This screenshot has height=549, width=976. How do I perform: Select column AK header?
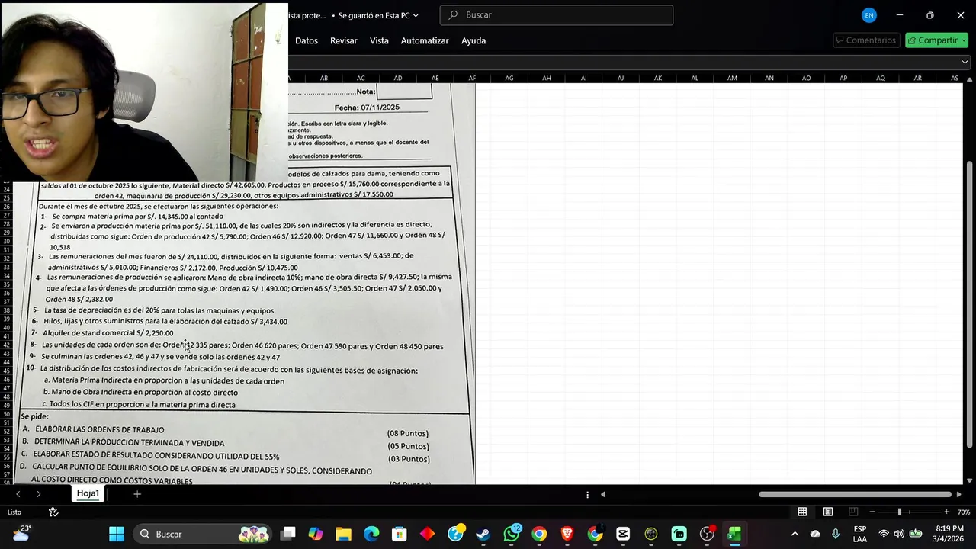pyautogui.click(x=657, y=78)
